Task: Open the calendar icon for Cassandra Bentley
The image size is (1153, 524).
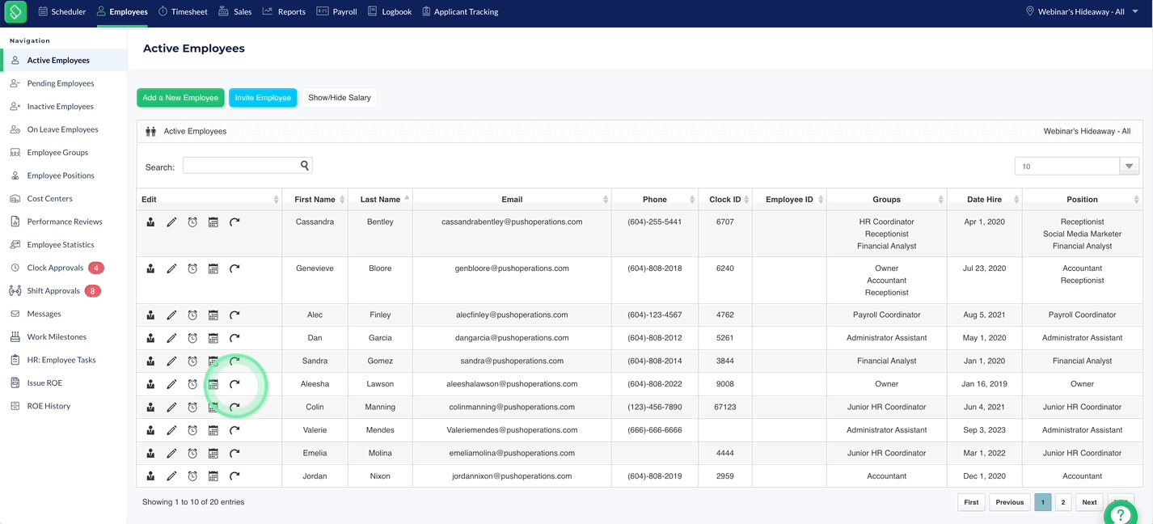Action: point(213,222)
